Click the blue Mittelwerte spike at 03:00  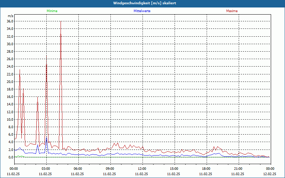tap(47, 137)
